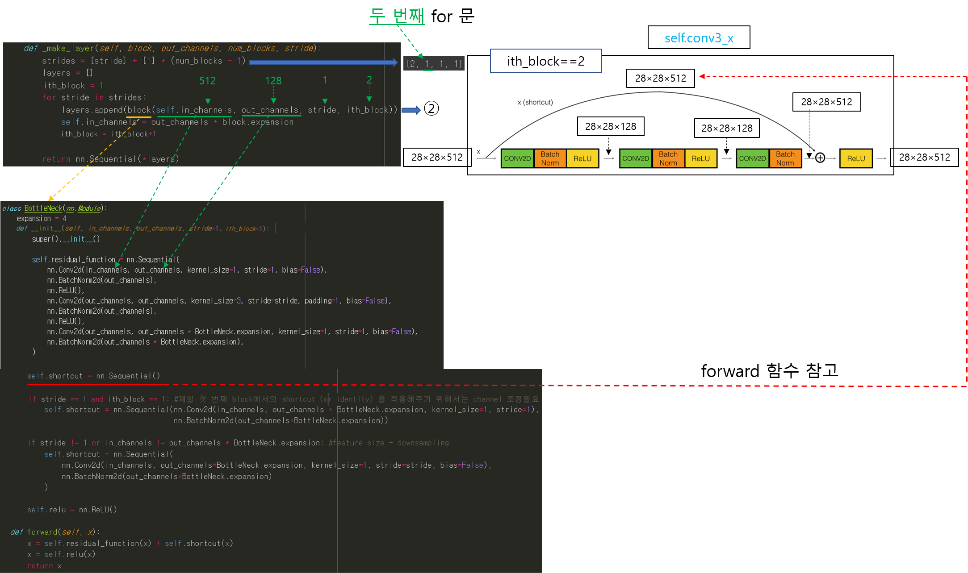
Task: Click the [2, 1, 1, 1] strides list box
Action: [434, 64]
